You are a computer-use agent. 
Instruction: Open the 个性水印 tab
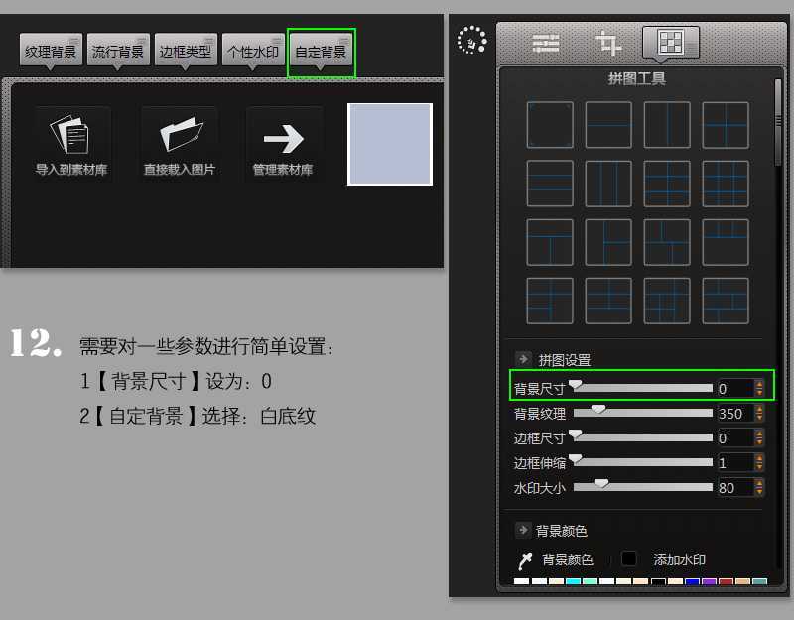253,51
